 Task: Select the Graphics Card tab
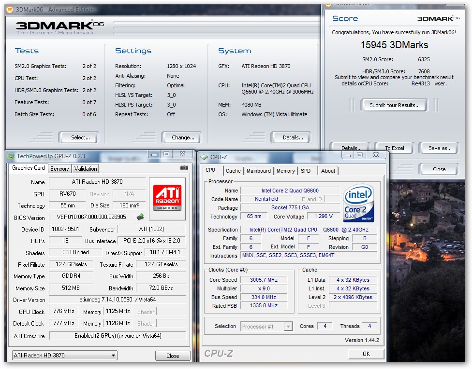tap(28, 168)
